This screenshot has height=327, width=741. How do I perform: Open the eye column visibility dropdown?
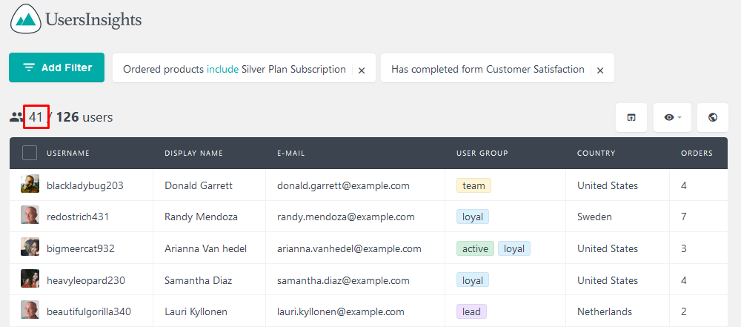tap(672, 117)
